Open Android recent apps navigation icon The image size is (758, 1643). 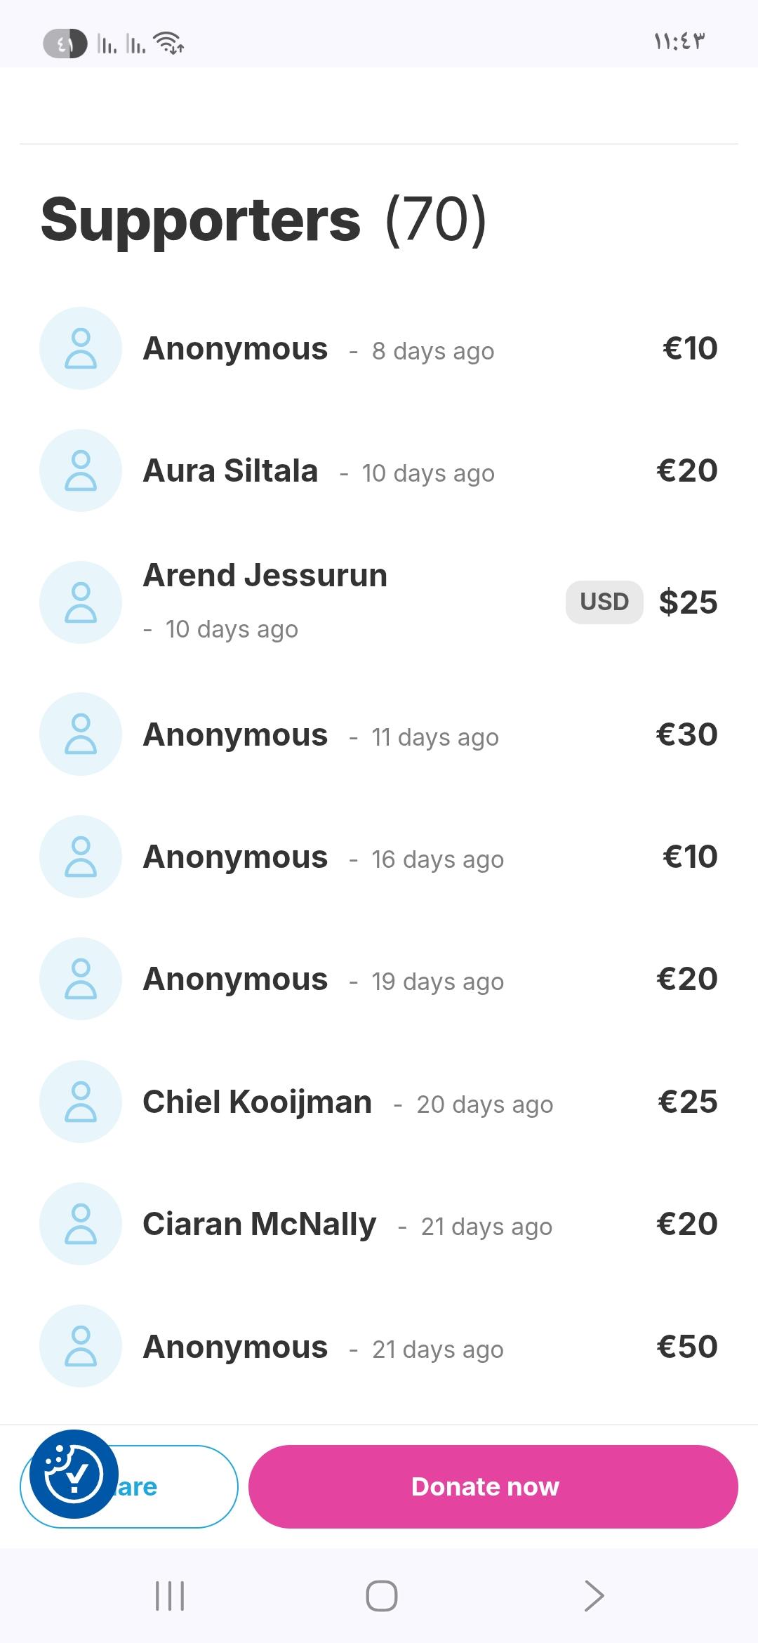169,1596
